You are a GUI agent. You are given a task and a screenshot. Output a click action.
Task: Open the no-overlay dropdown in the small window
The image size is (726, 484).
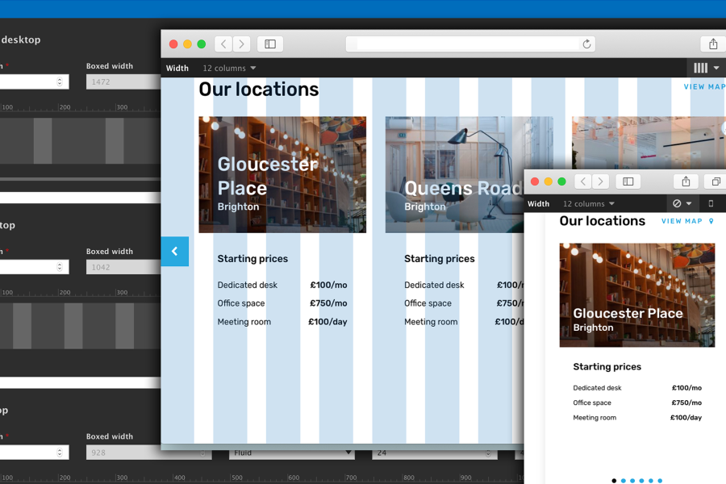point(682,204)
